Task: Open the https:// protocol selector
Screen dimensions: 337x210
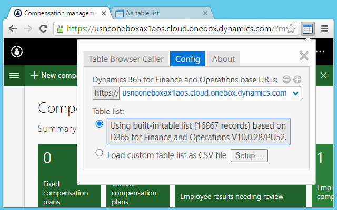Action: pyautogui.click(x=106, y=93)
